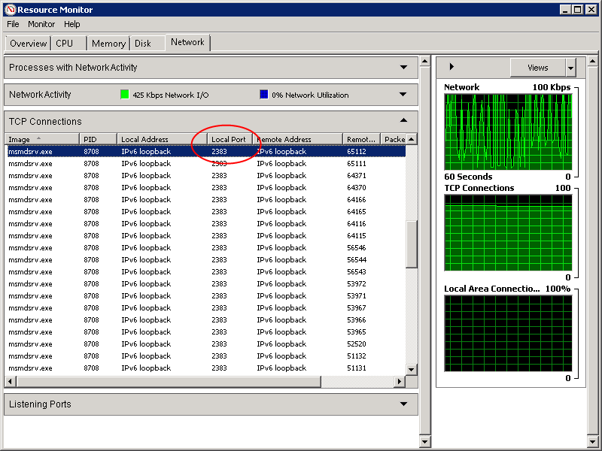Open the Help menu
602x451 pixels.
click(x=71, y=24)
